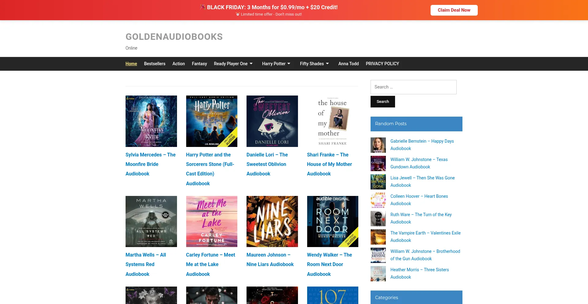Click the Nine Liars book cover
The height and width of the screenshot is (304, 588).
pos(272,221)
